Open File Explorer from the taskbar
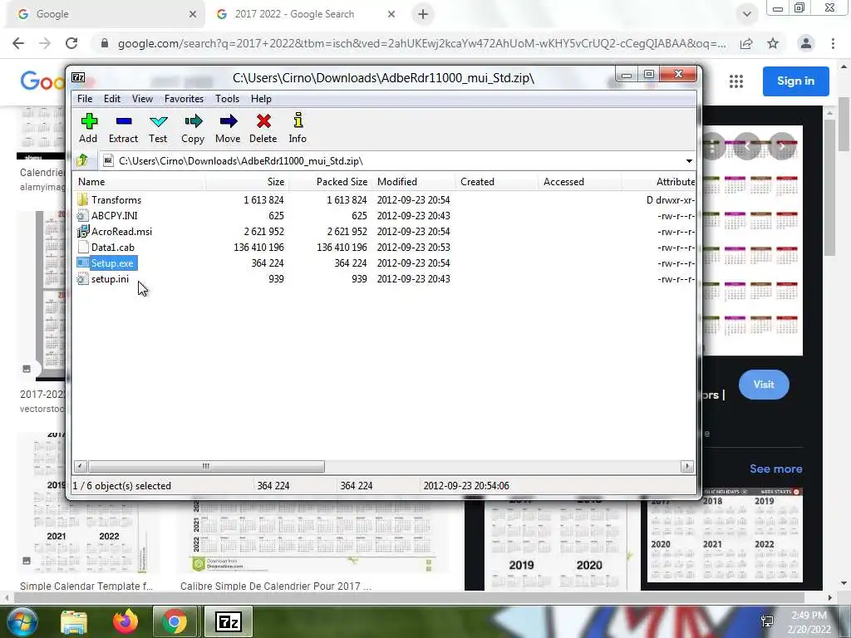Screen dimensions: 851x638 (x=74, y=621)
